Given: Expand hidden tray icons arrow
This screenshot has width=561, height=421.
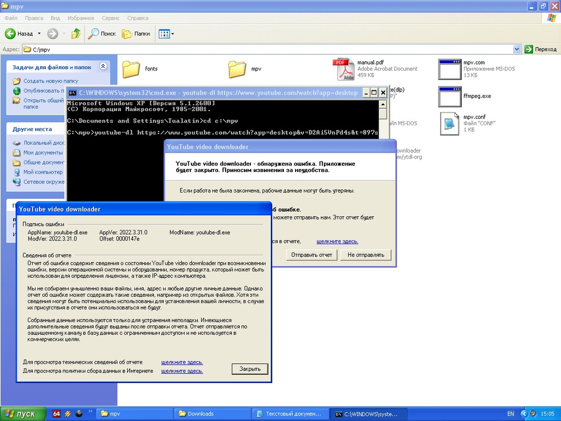Looking at the screenshot, I should coord(524,414).
